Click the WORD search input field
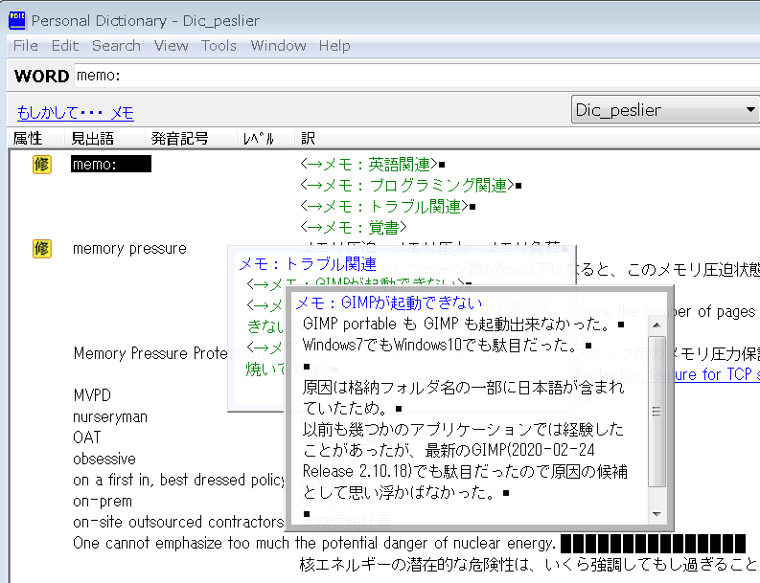Viewport: 760px width, 583px height. tap(417, 76)
